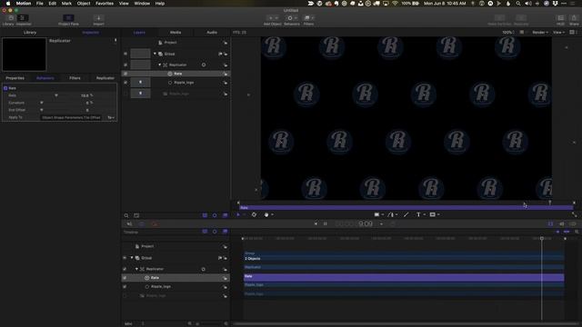The image size is (582, 327).
Task: Uncheck Rate checkbox in Timeline layer list
Action: (x=125, y=278)
